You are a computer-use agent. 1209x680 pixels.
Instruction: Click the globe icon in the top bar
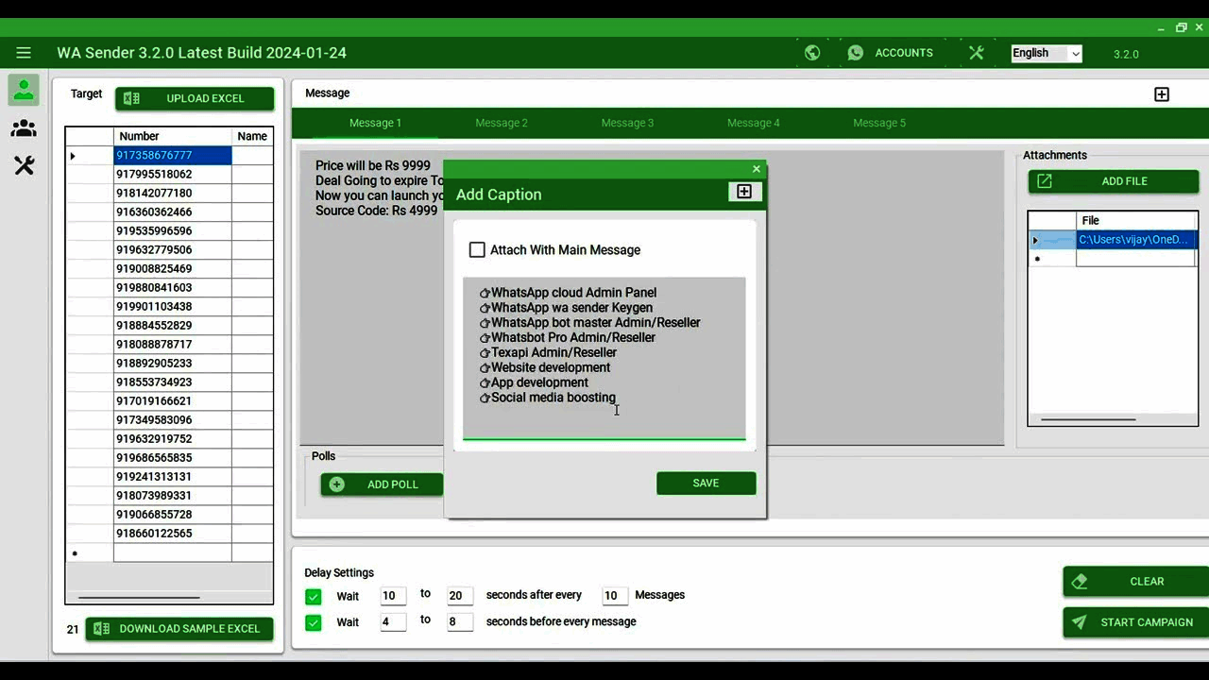click(x=812, y=52)
